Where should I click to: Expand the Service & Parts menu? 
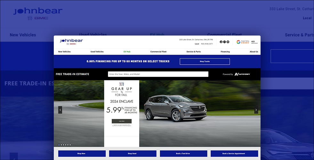pyautogui.click(x=194, y=52)
